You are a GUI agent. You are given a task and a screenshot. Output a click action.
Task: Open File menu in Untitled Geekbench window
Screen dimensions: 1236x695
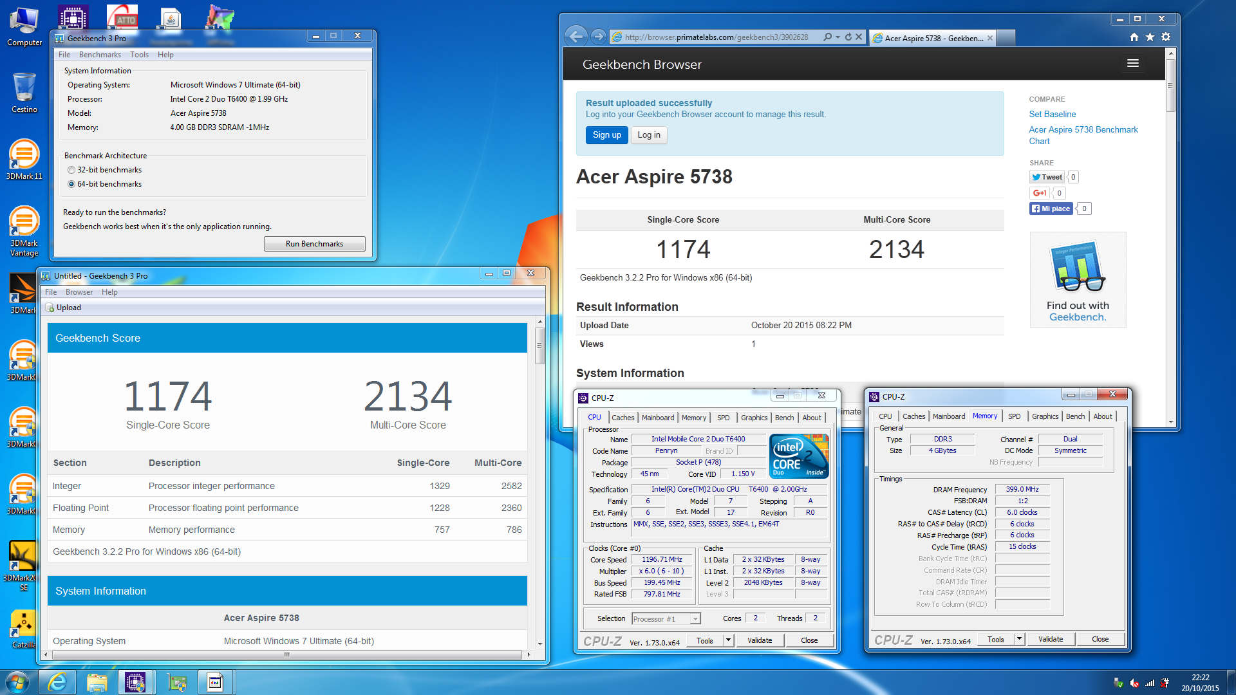point(51,292)
